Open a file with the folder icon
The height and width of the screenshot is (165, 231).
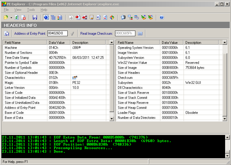(6, 18)
